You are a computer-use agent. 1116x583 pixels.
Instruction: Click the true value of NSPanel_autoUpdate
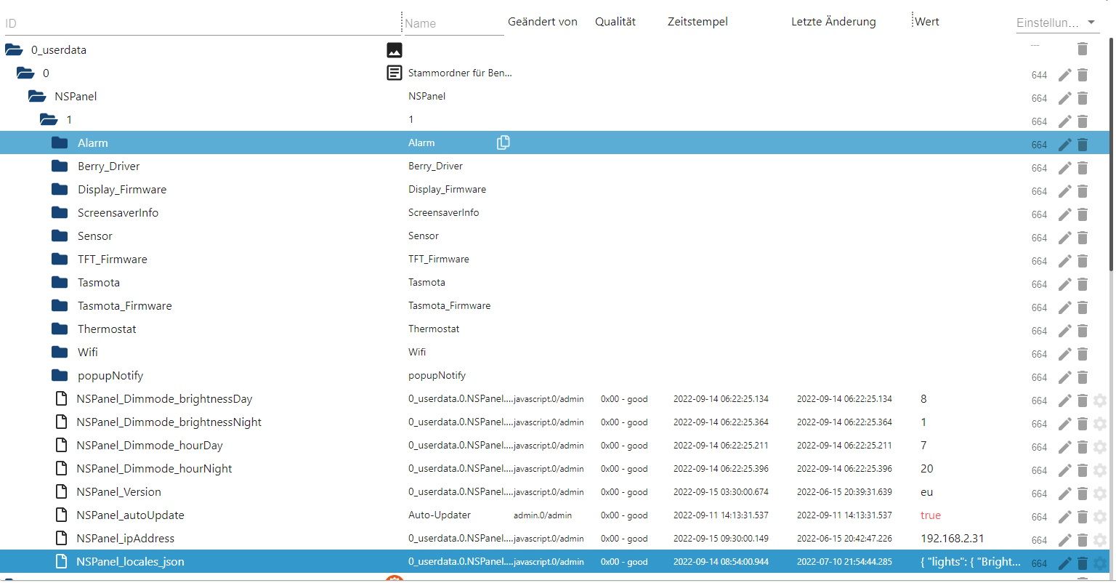[x=931, y=515]
